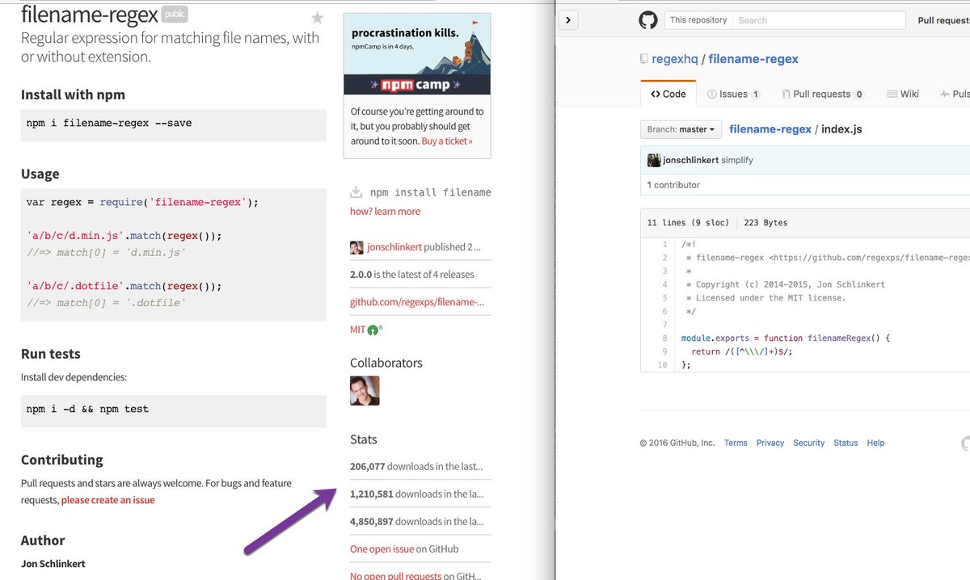Open the Pull requests tab
The image size is (970, 580).
[823, 94]
